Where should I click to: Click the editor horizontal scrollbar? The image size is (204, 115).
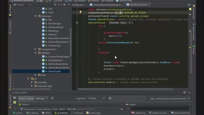pos(125,89)
